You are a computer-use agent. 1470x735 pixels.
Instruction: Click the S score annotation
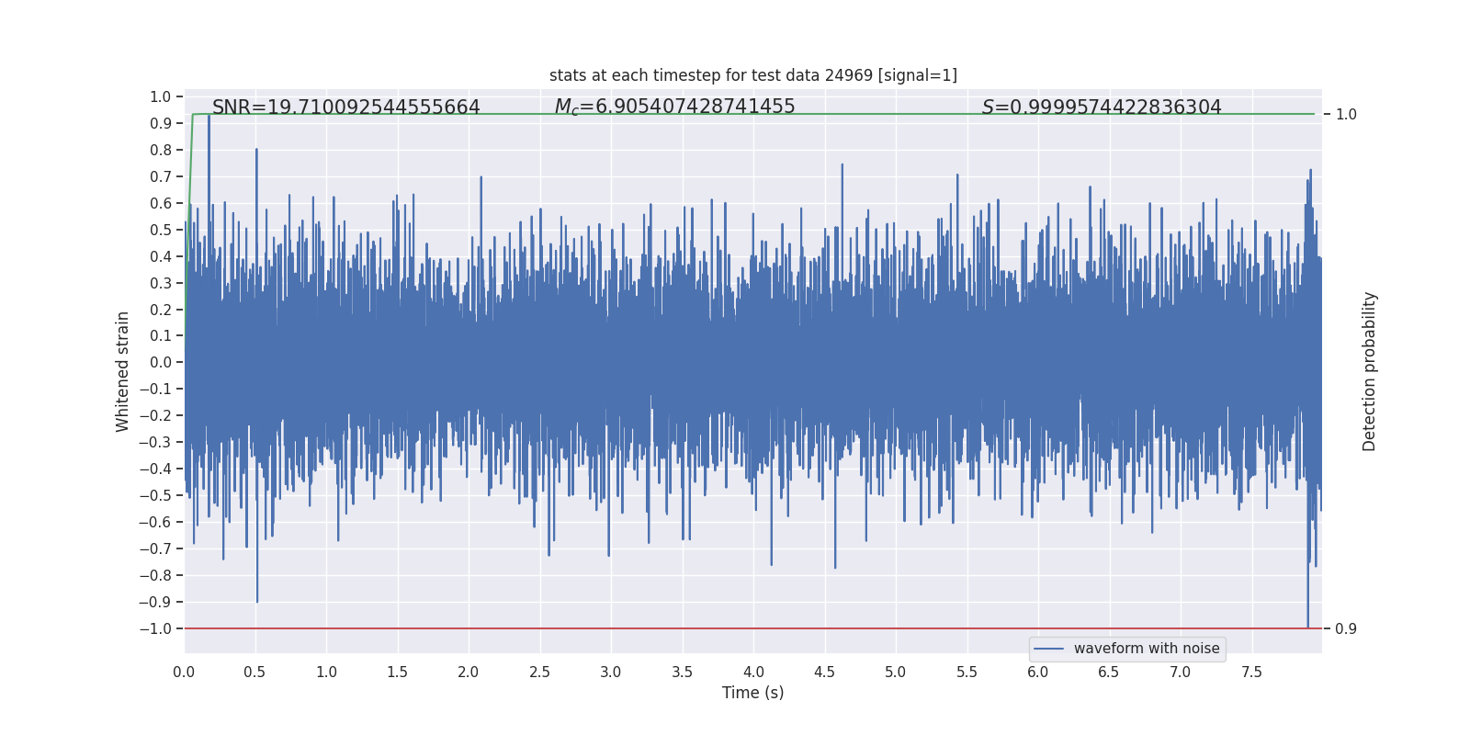(1102, 107)
